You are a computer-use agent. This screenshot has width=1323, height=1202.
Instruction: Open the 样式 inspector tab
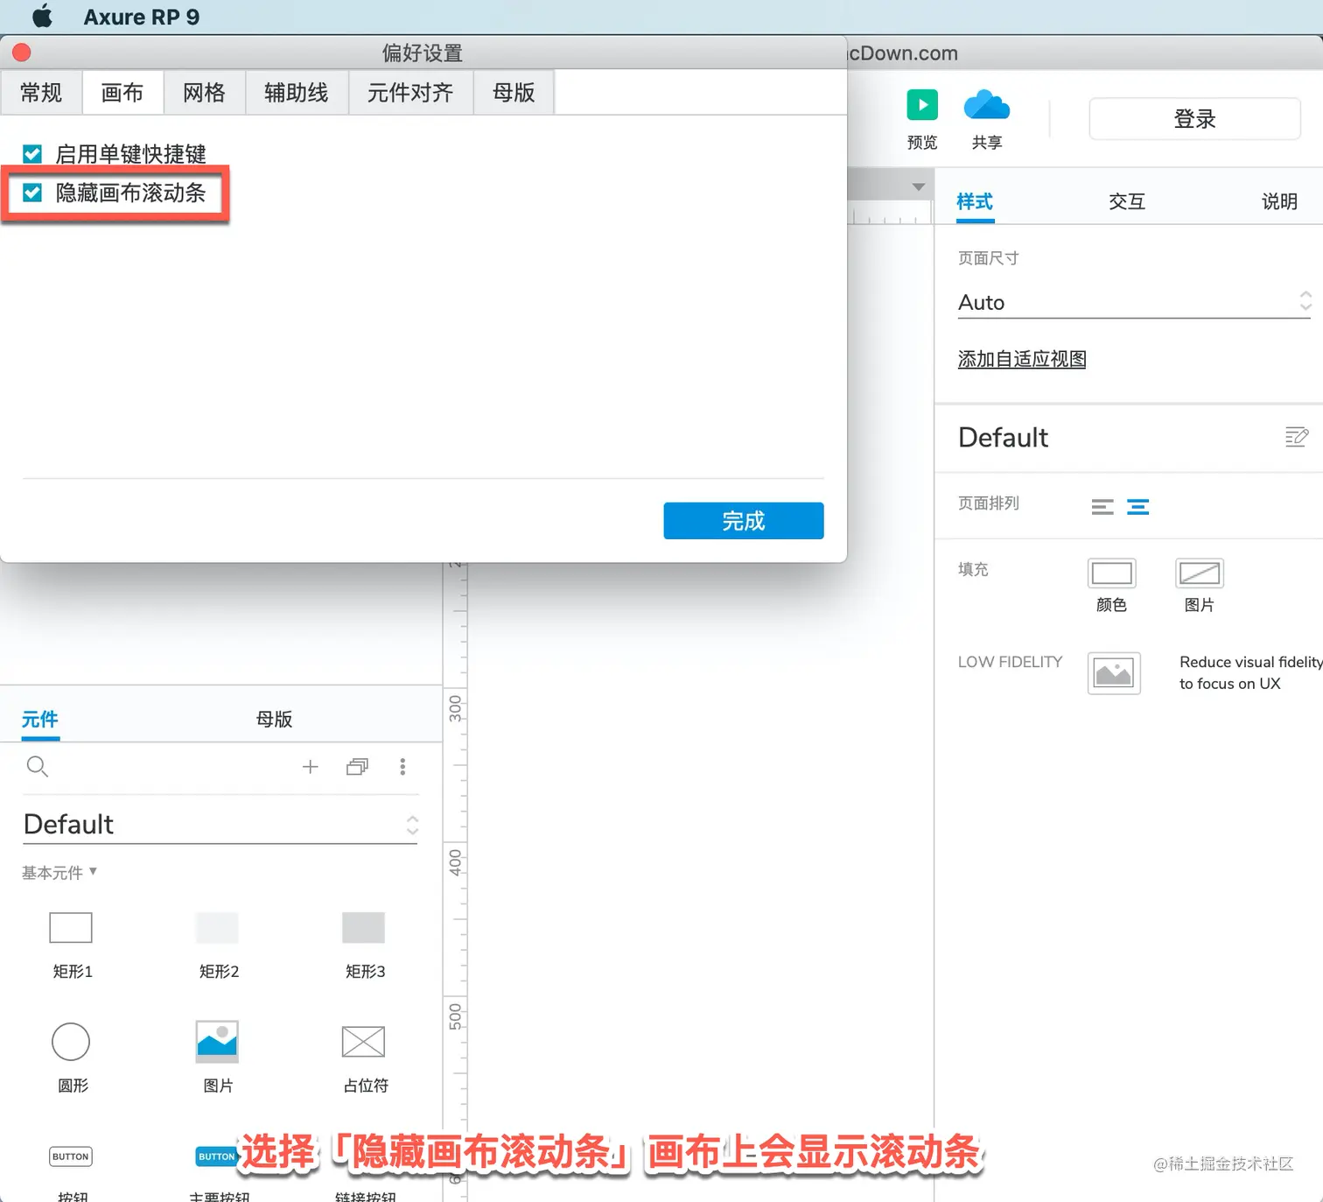point(975,202)
